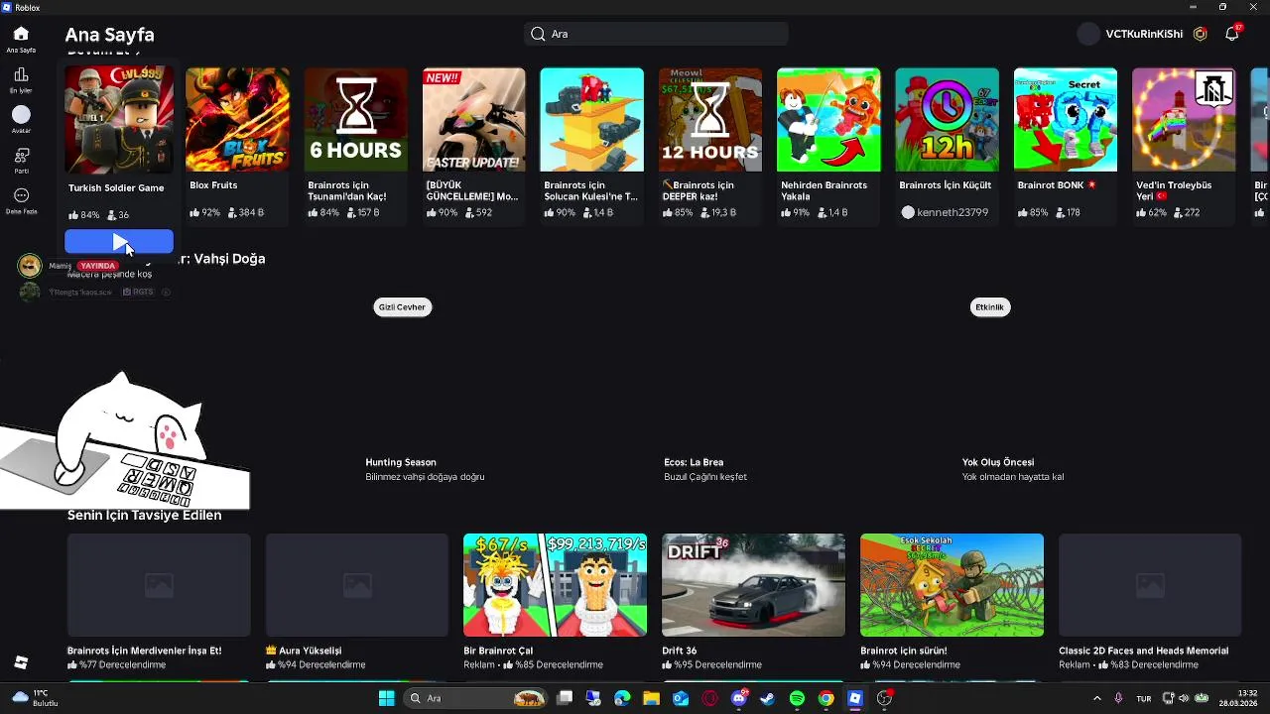
Task: Click the Roblox taskbar icon
Action: (x=854, y=698)
